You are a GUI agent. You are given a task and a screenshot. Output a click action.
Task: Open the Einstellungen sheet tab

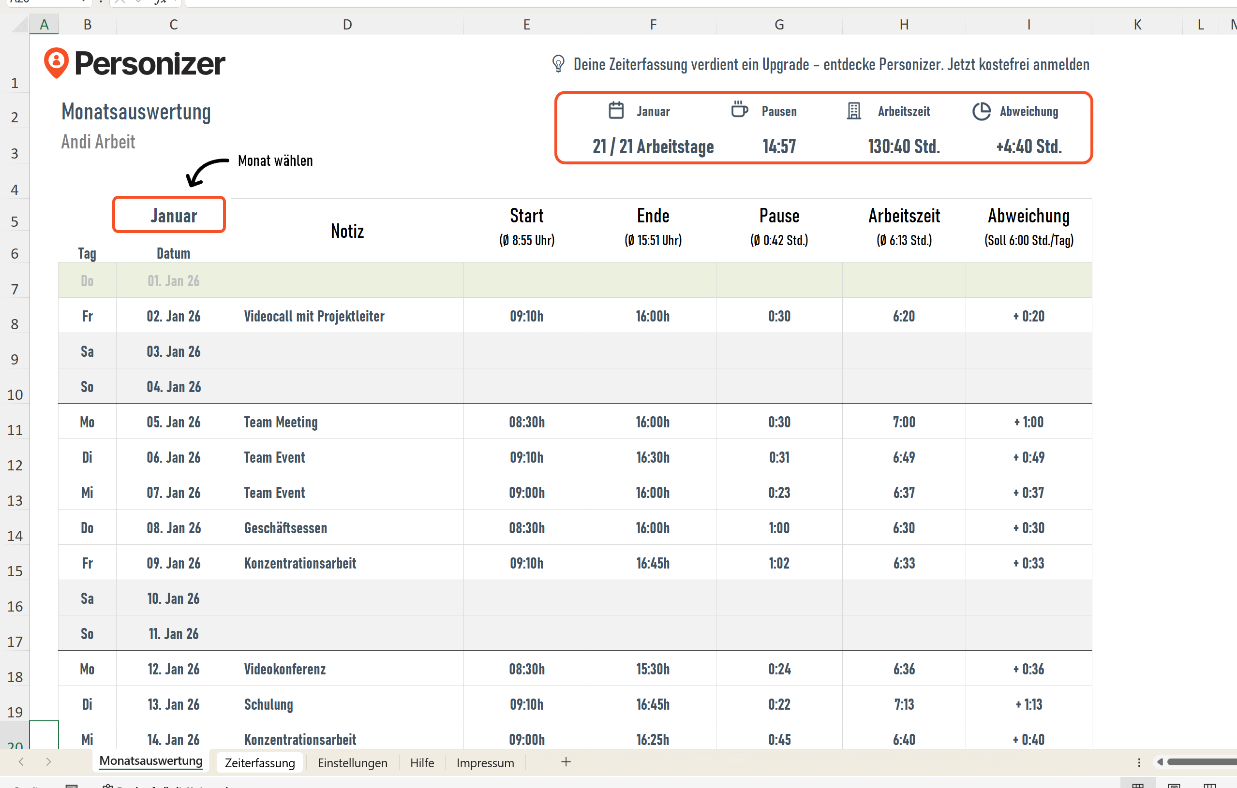[352, 762]
